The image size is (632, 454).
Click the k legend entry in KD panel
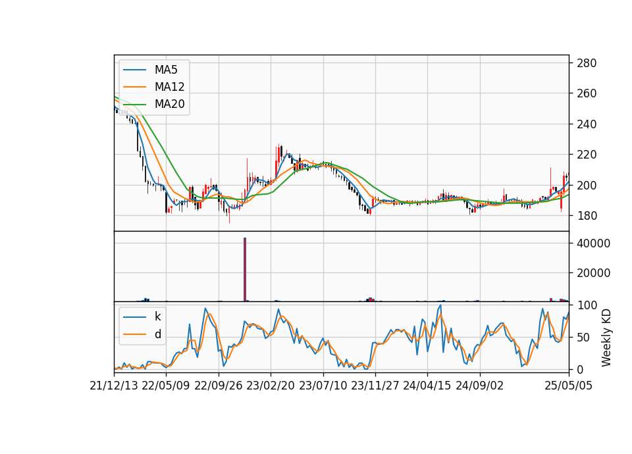pos(142,316)
